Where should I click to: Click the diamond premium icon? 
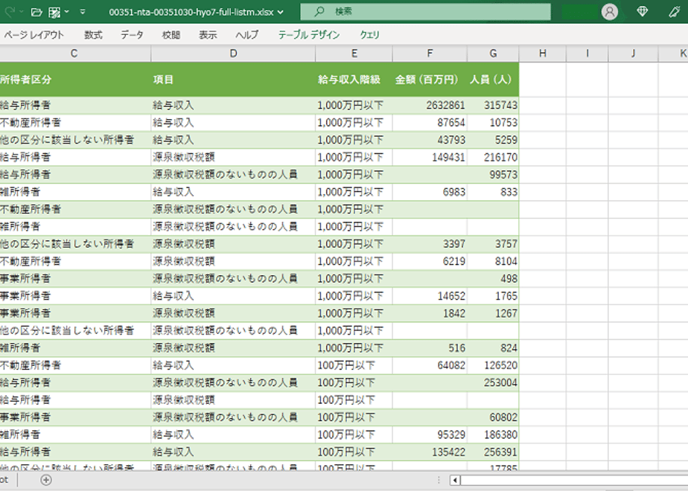click(x=643, y=11)
